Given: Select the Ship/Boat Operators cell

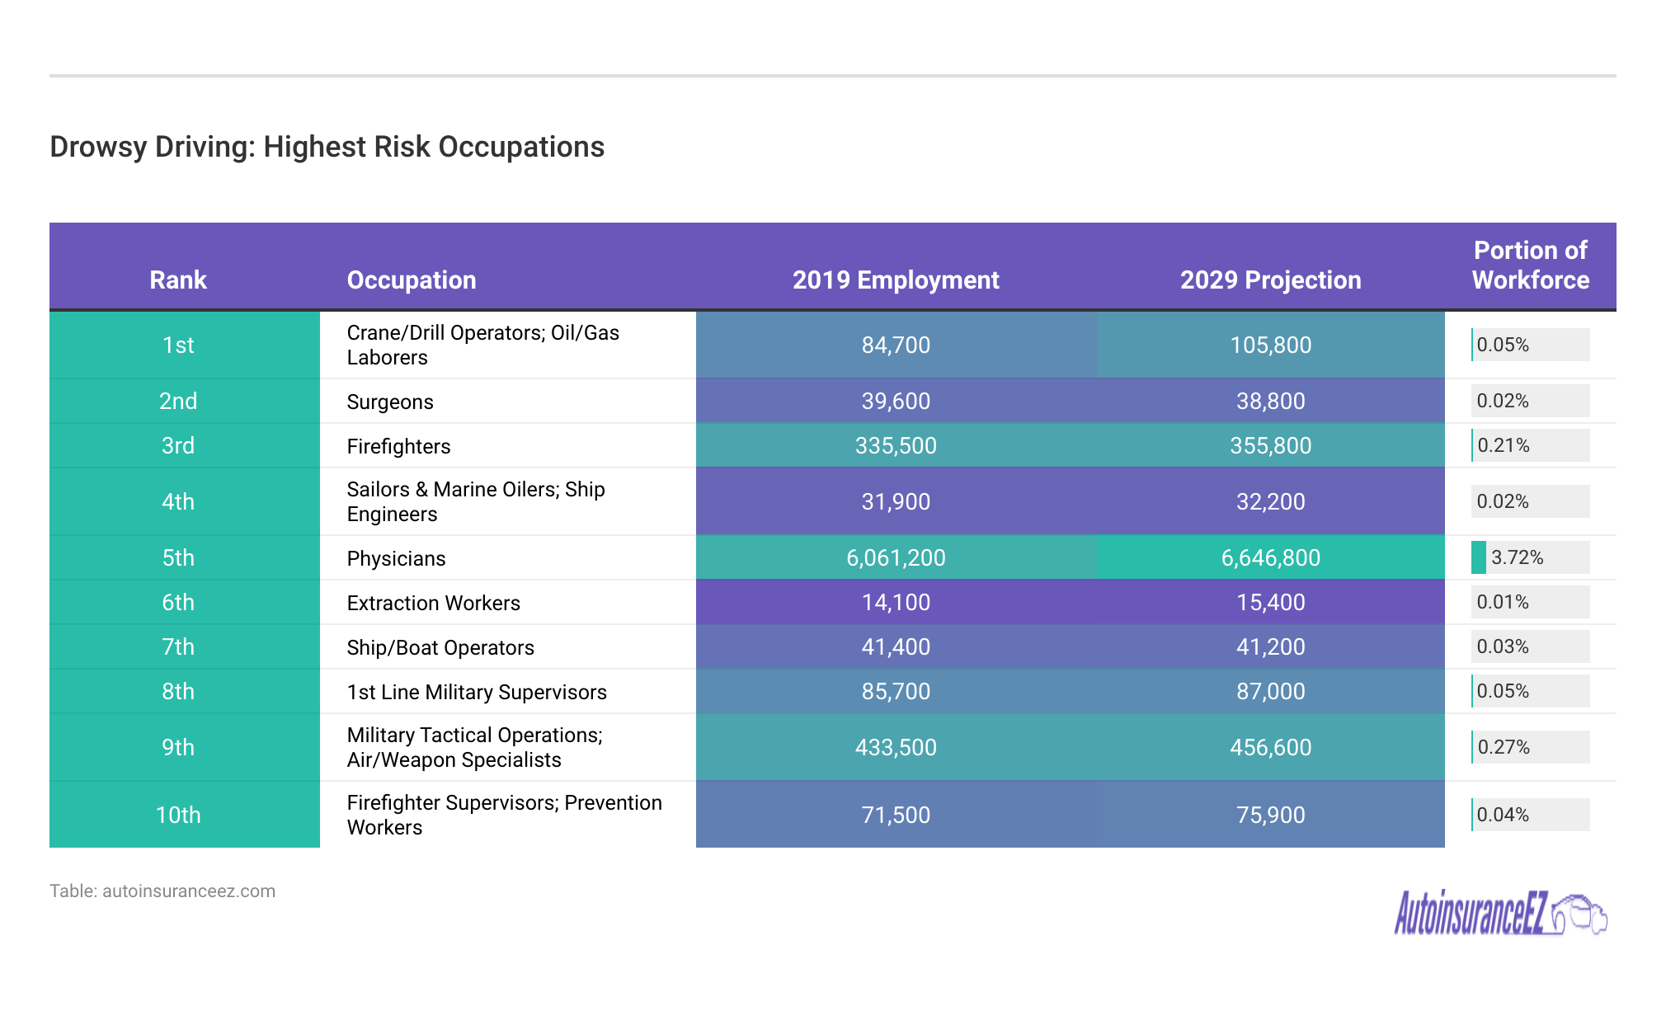Looking at the screenshot, I should [x=440, y=647].
